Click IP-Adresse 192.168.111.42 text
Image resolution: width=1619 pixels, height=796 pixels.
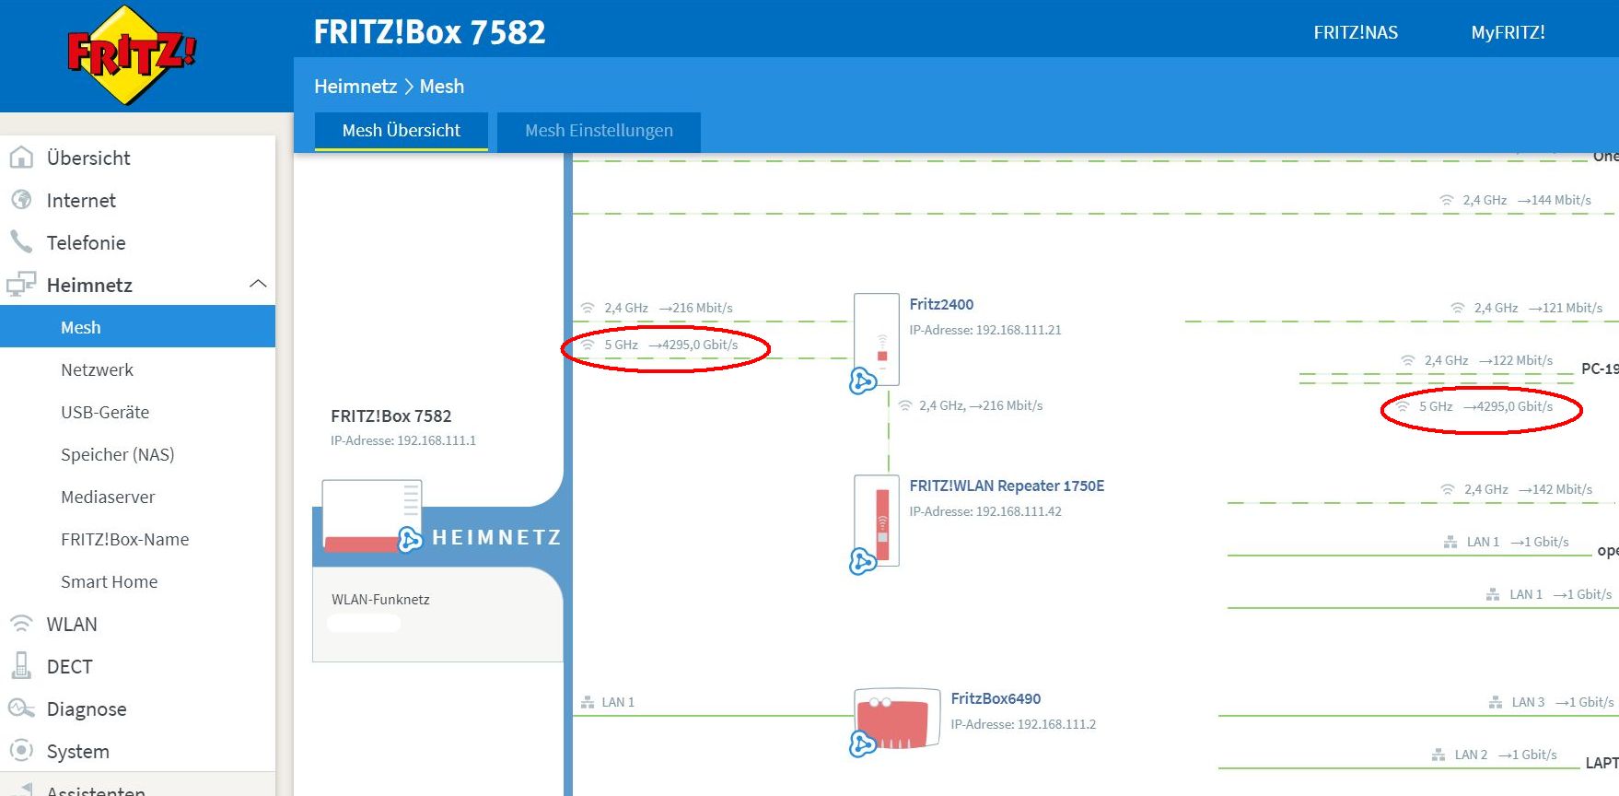(985, 511)
